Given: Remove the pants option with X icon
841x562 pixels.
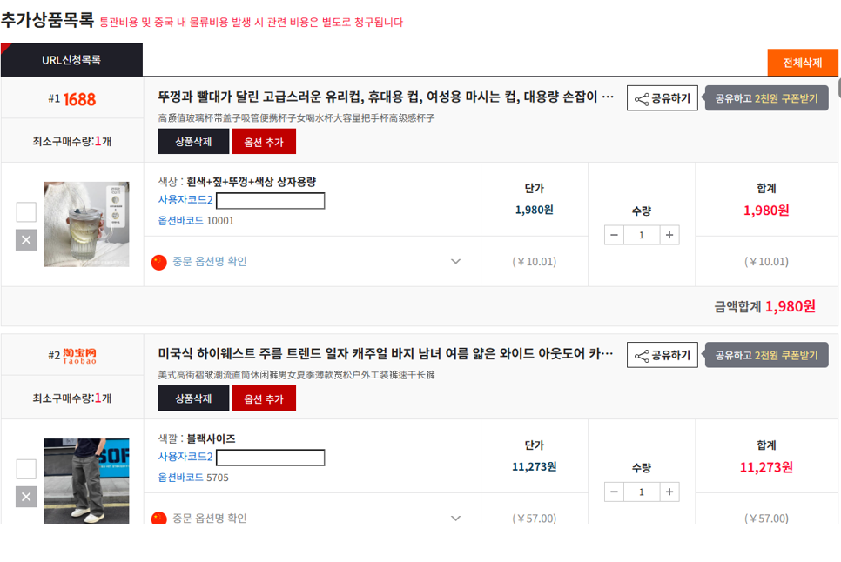Looking at the screenshot, I should [x=26, y=497].
